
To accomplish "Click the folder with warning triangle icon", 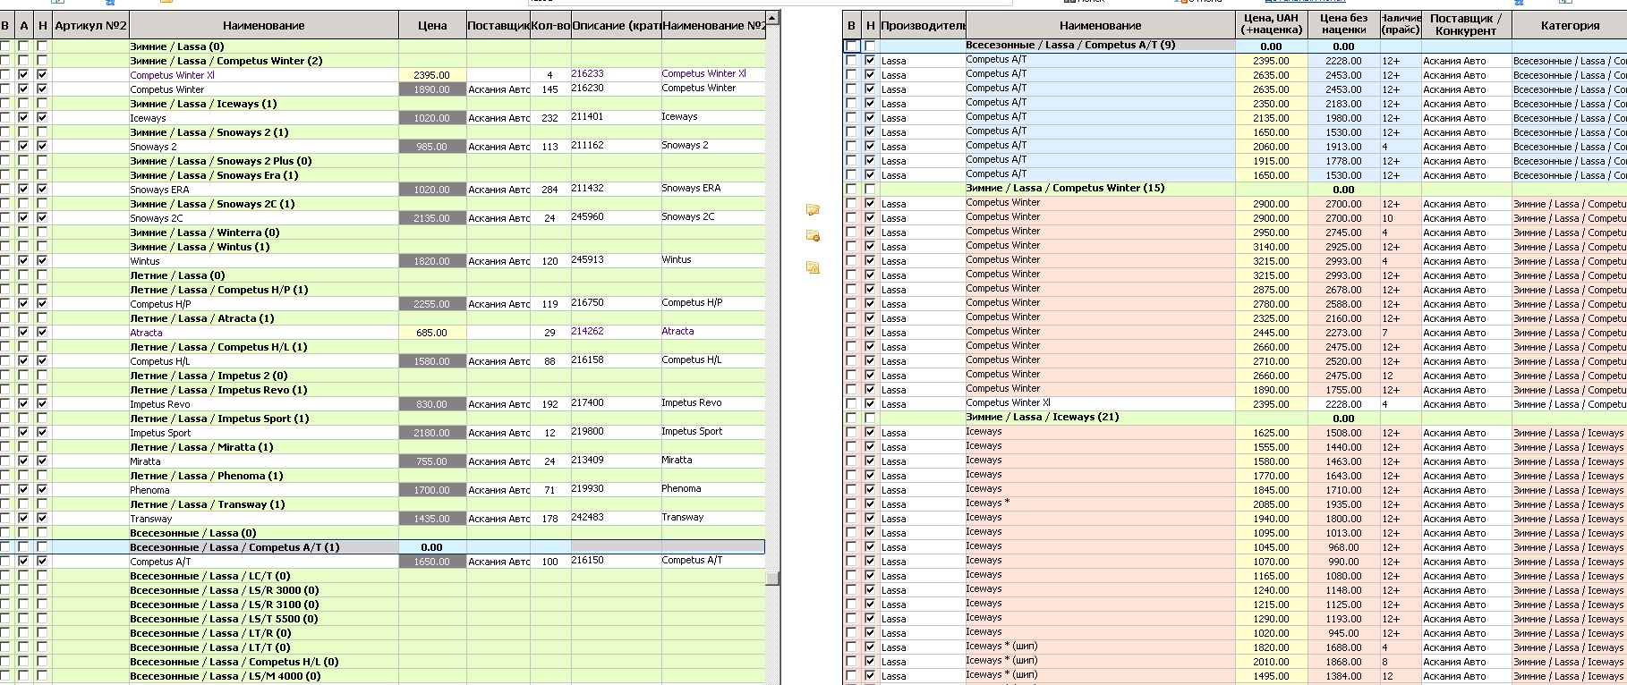I will click(x=813, y=267).
